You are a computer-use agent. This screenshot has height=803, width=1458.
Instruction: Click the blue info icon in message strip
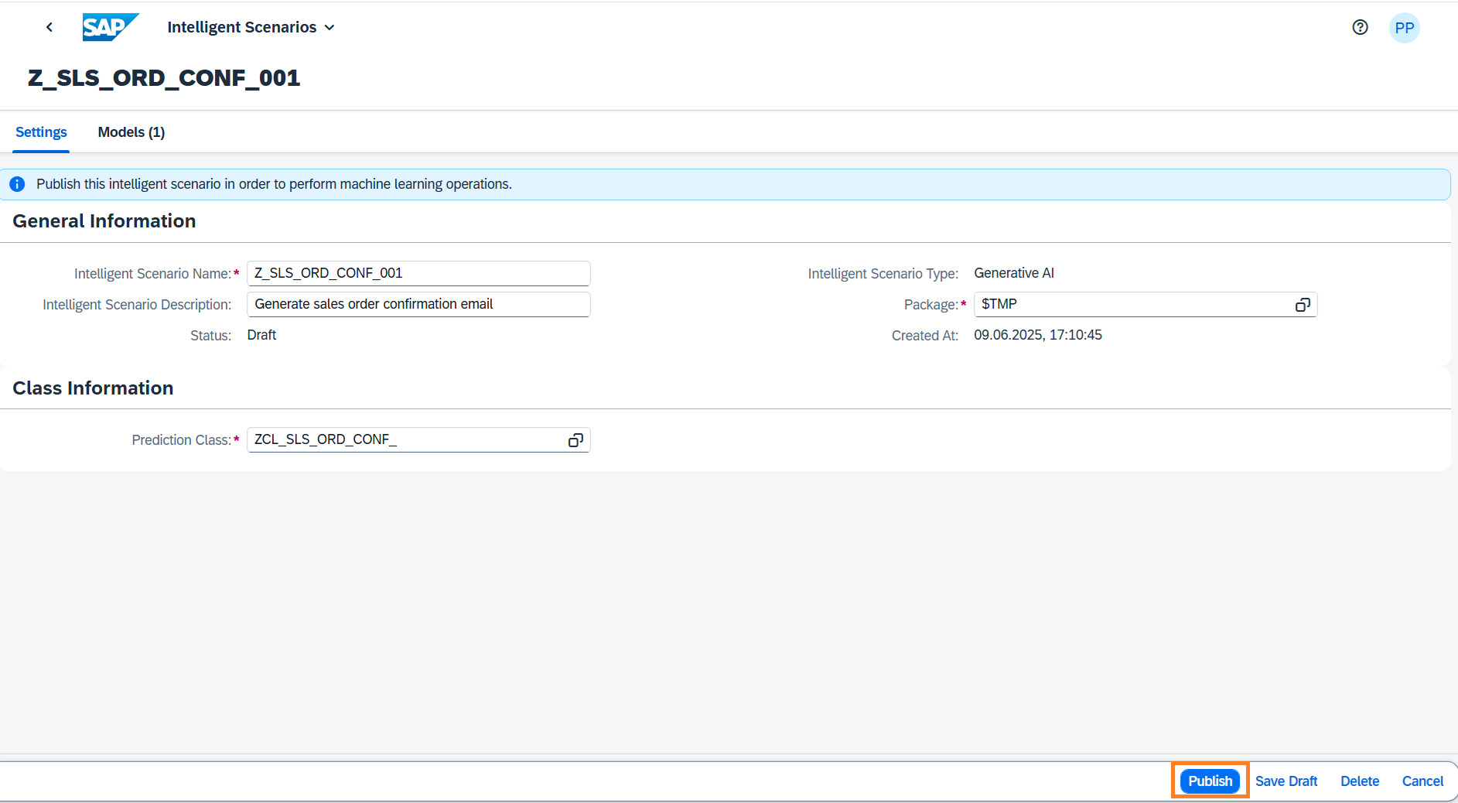pyautogui.click(x=17, y=184)
